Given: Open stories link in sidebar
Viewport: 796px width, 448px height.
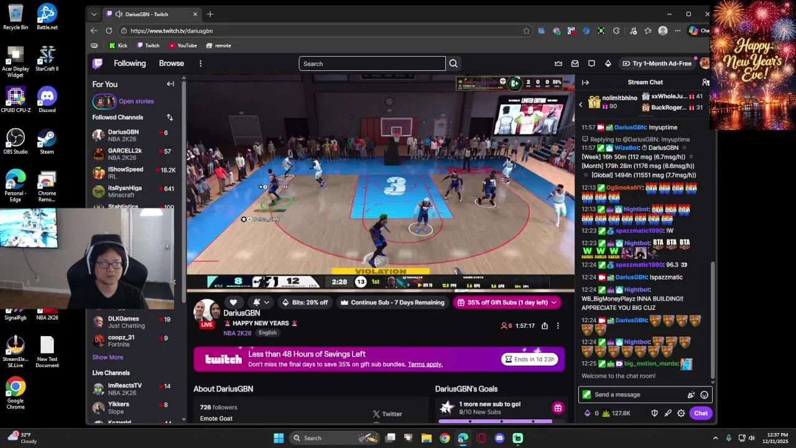Looking at the screenshot, I should [136, 101].
